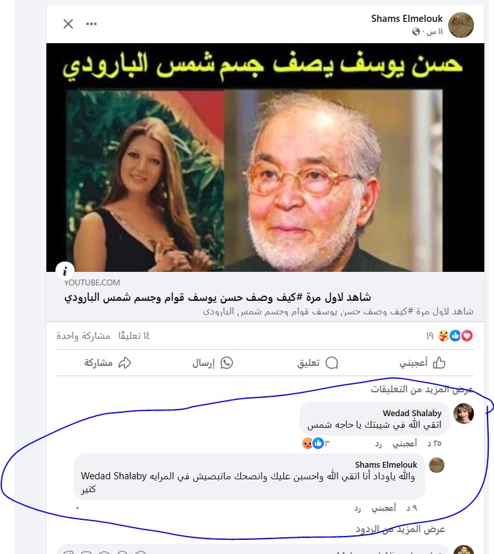The width and height of the screenshot is (494, 554).
Task: Click the comment bubble icon
Action: tap(332, 363)
